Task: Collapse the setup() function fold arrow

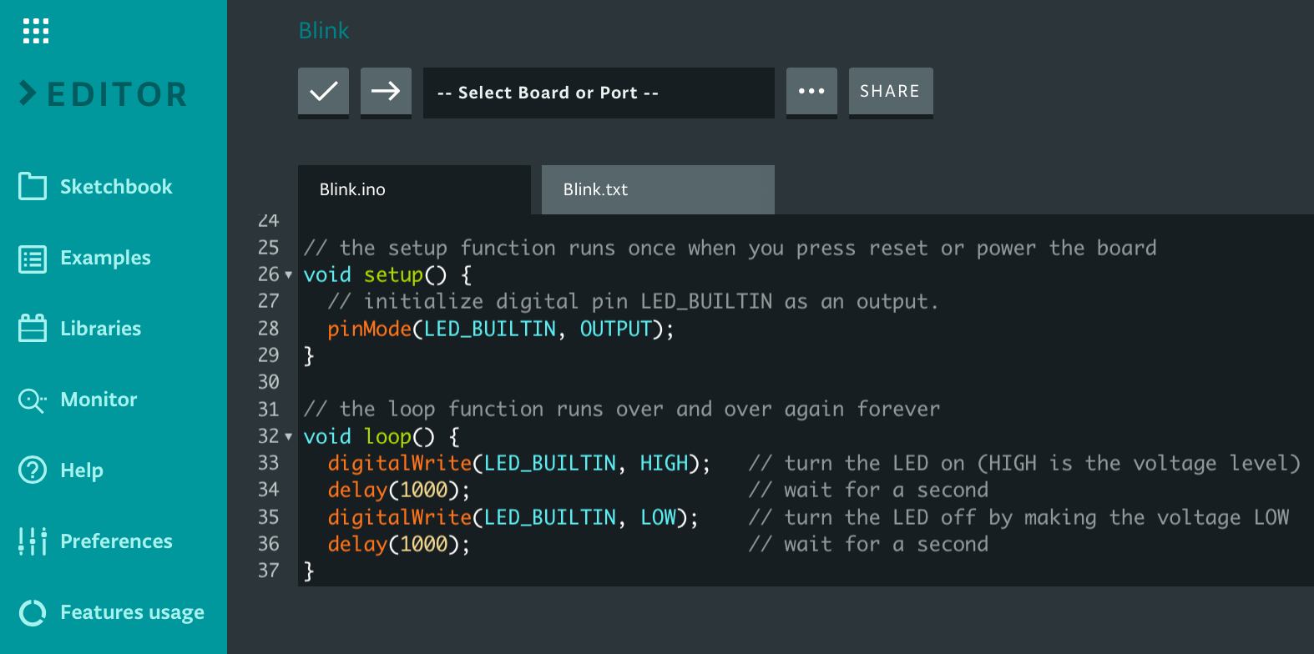Action: pyautogui.click(x=289, y=274)
